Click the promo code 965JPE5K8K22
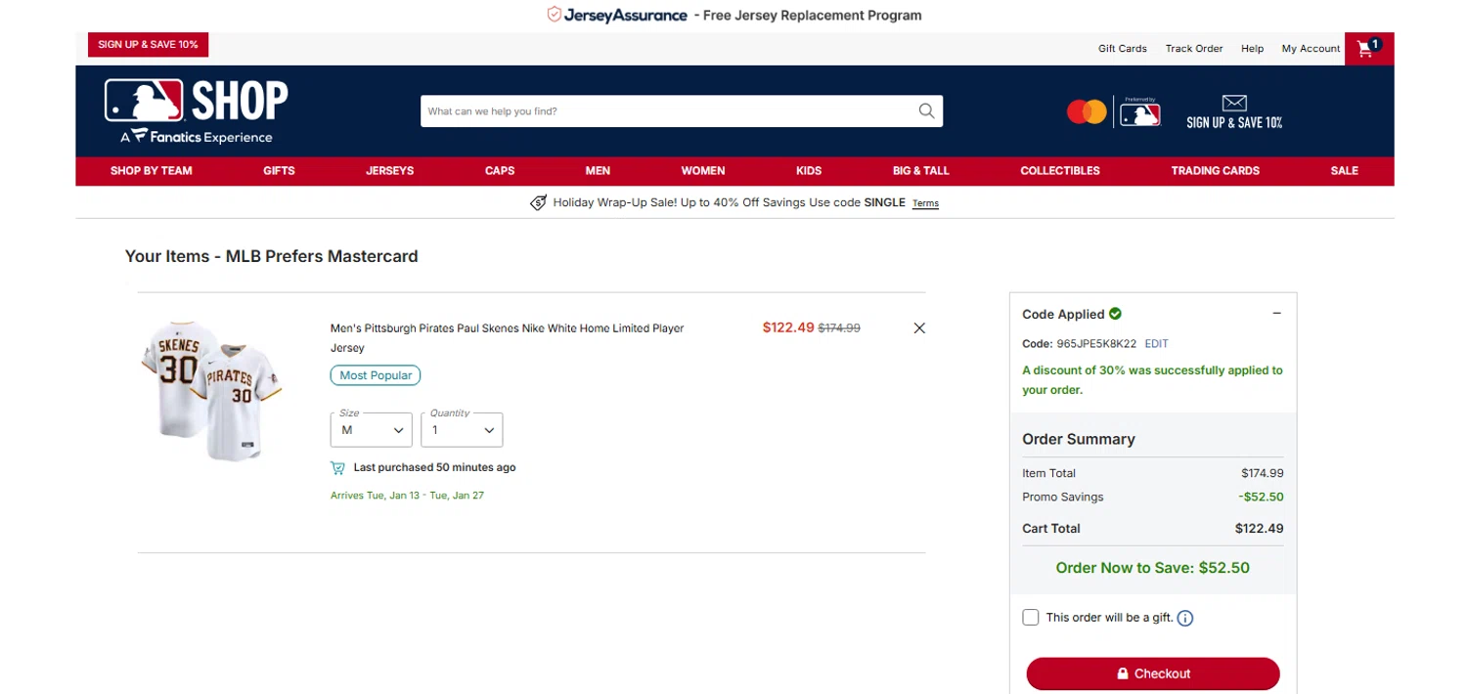 [x=1095, y=344]
